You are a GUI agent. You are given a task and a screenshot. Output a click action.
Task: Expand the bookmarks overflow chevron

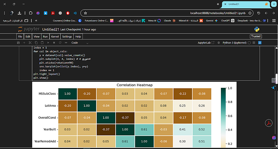(36, 21)
